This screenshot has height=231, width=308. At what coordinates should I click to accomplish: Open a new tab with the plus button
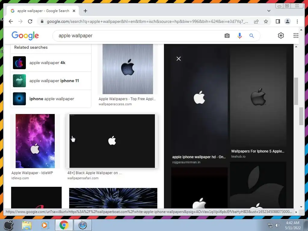click(85, 11)
